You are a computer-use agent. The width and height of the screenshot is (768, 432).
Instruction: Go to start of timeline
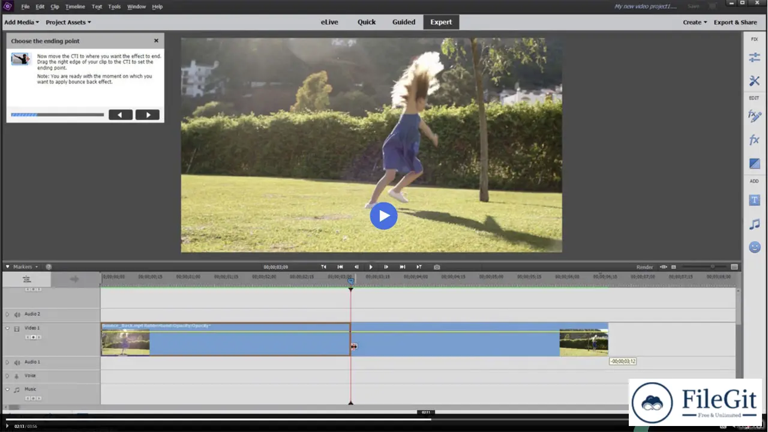tap(340, 267)
